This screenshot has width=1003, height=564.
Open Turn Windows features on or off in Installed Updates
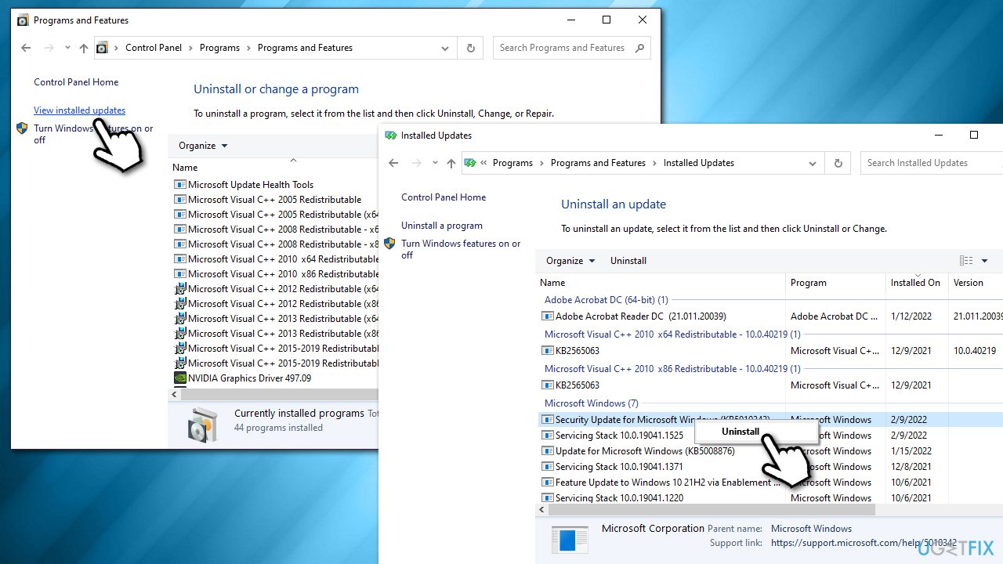click(461, 249)
